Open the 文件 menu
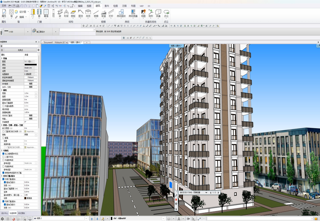 (4, 6)
